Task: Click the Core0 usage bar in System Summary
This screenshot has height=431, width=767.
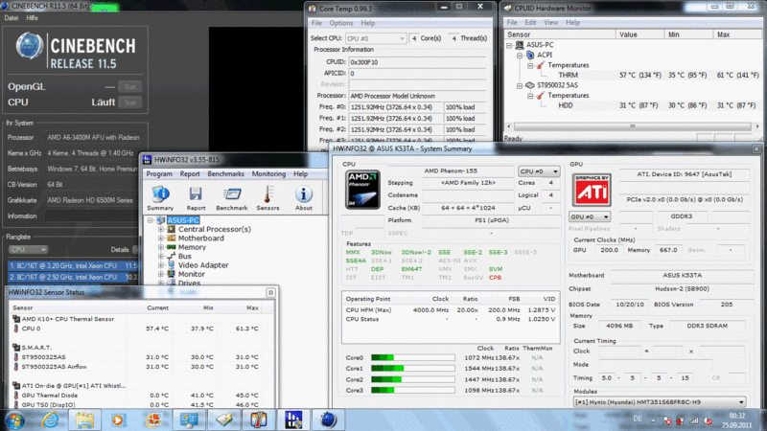Action: pos(412,357)
